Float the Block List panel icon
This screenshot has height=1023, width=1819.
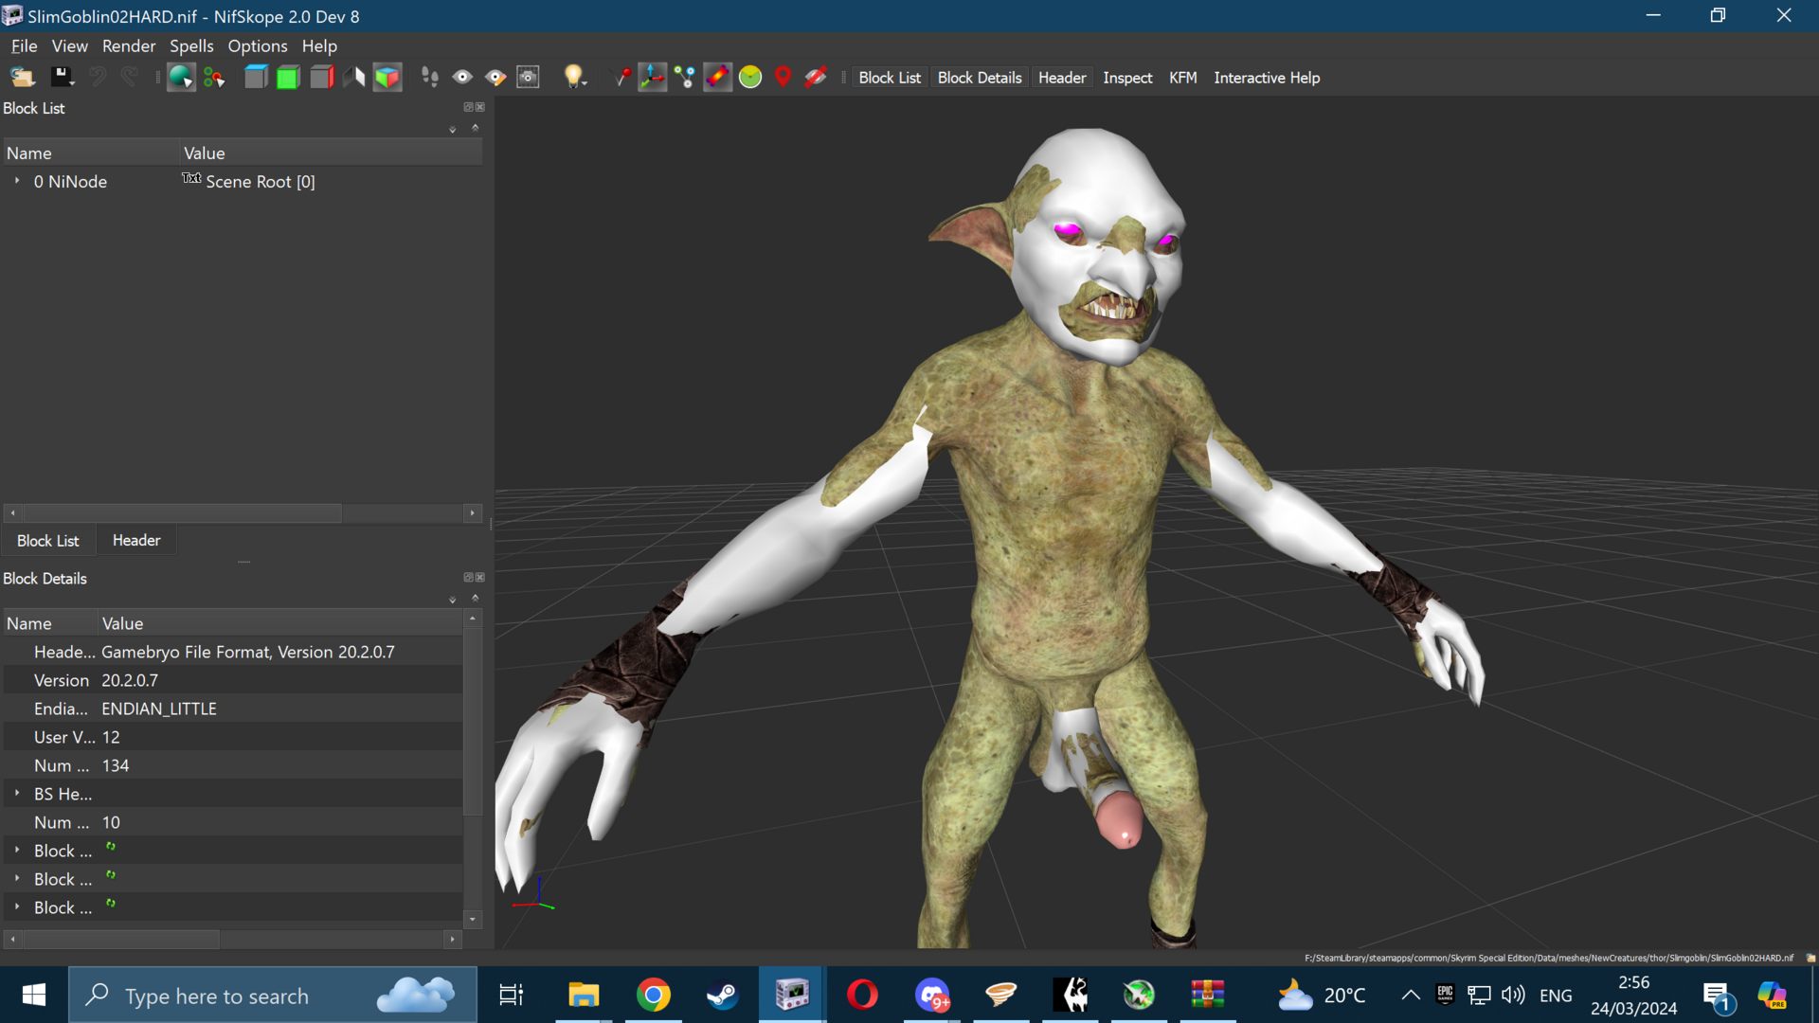point(468,107)
